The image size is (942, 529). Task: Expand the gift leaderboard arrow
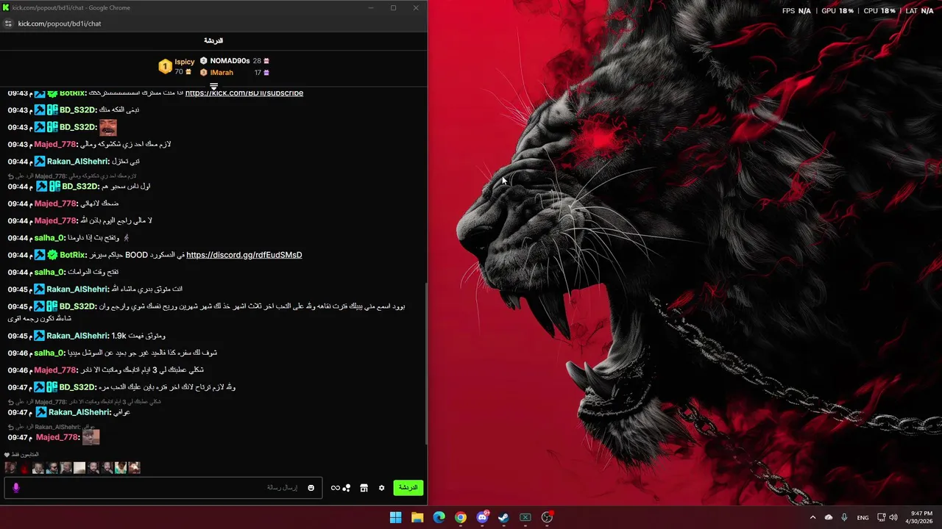[x=213, y=87]
